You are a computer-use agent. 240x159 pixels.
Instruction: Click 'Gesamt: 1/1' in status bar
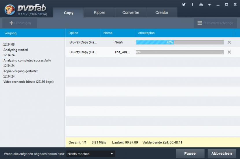point(77,142)
